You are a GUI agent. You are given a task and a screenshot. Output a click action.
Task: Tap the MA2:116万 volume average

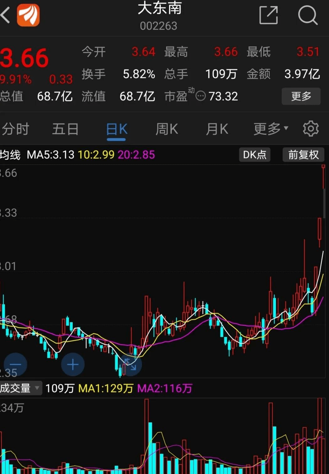click(165, 388)
